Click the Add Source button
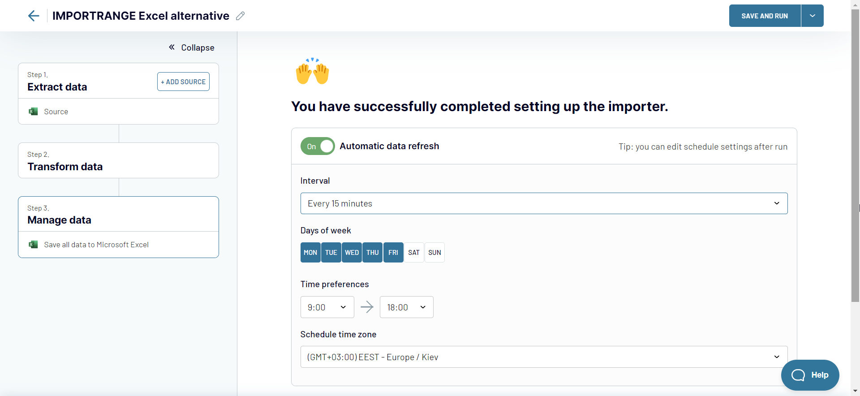 (183, 82)
